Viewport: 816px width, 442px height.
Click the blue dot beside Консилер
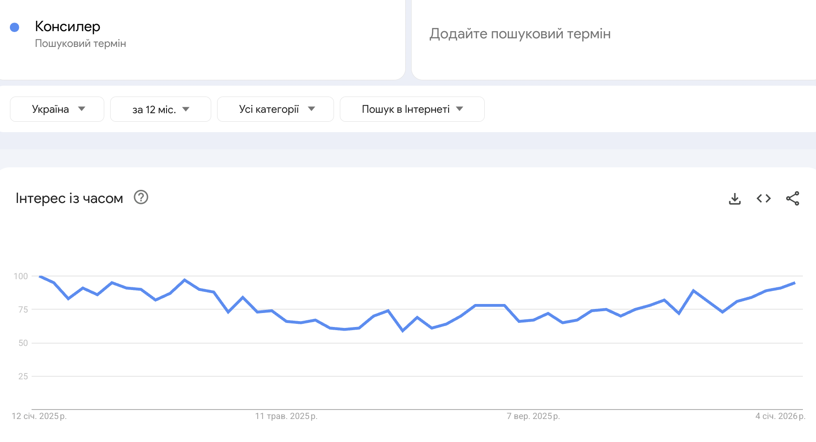[x=15, y=28]
